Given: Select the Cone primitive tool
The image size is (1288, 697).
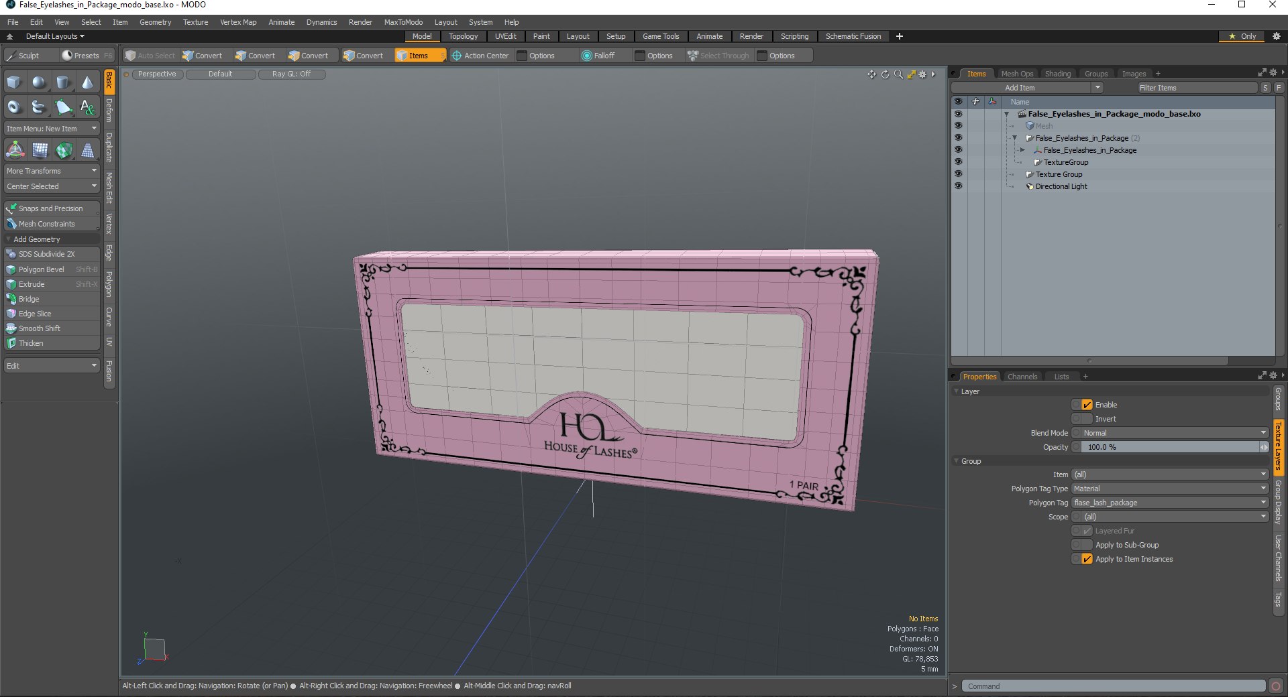Looking at the screenshot, I should pos(87,82).
